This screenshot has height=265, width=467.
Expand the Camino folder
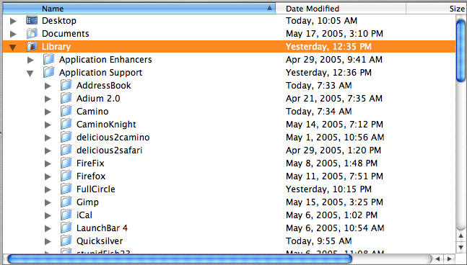click(48, 112)
